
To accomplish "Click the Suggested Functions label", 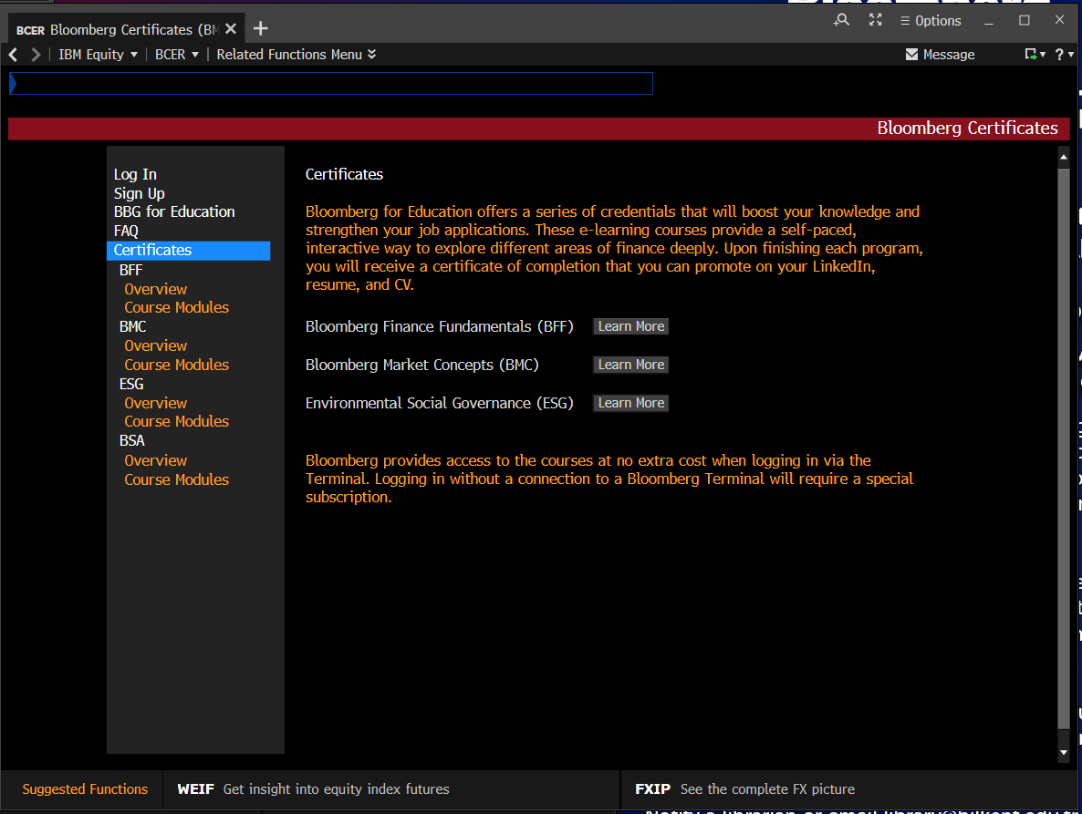I will click(85, 789).
